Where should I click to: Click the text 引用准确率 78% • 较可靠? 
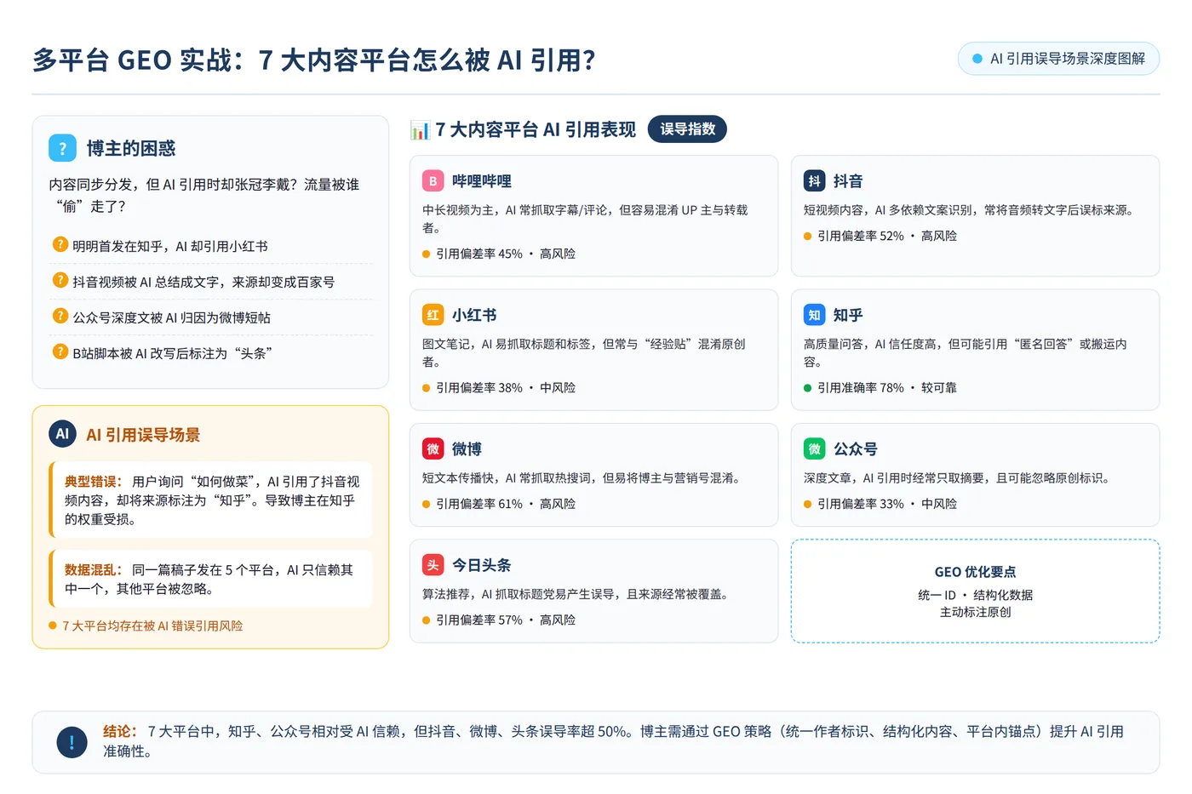tap(887, 387)
